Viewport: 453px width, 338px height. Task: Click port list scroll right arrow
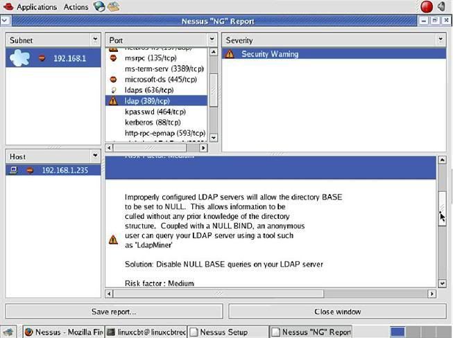(x=203, y=148)
